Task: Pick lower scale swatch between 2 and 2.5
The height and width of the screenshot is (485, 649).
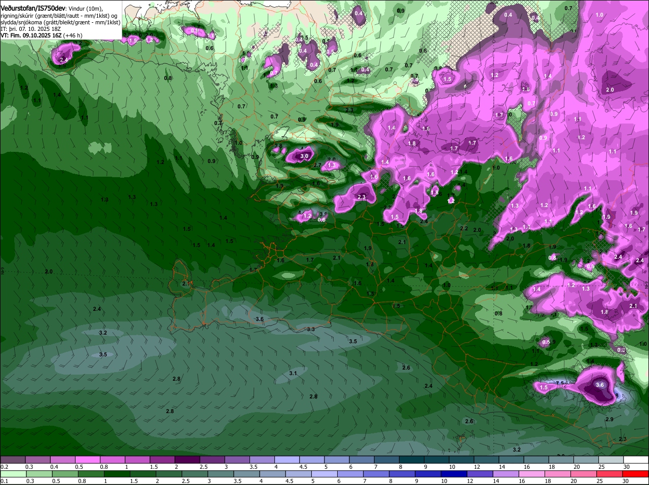Action: coord(168,473)
